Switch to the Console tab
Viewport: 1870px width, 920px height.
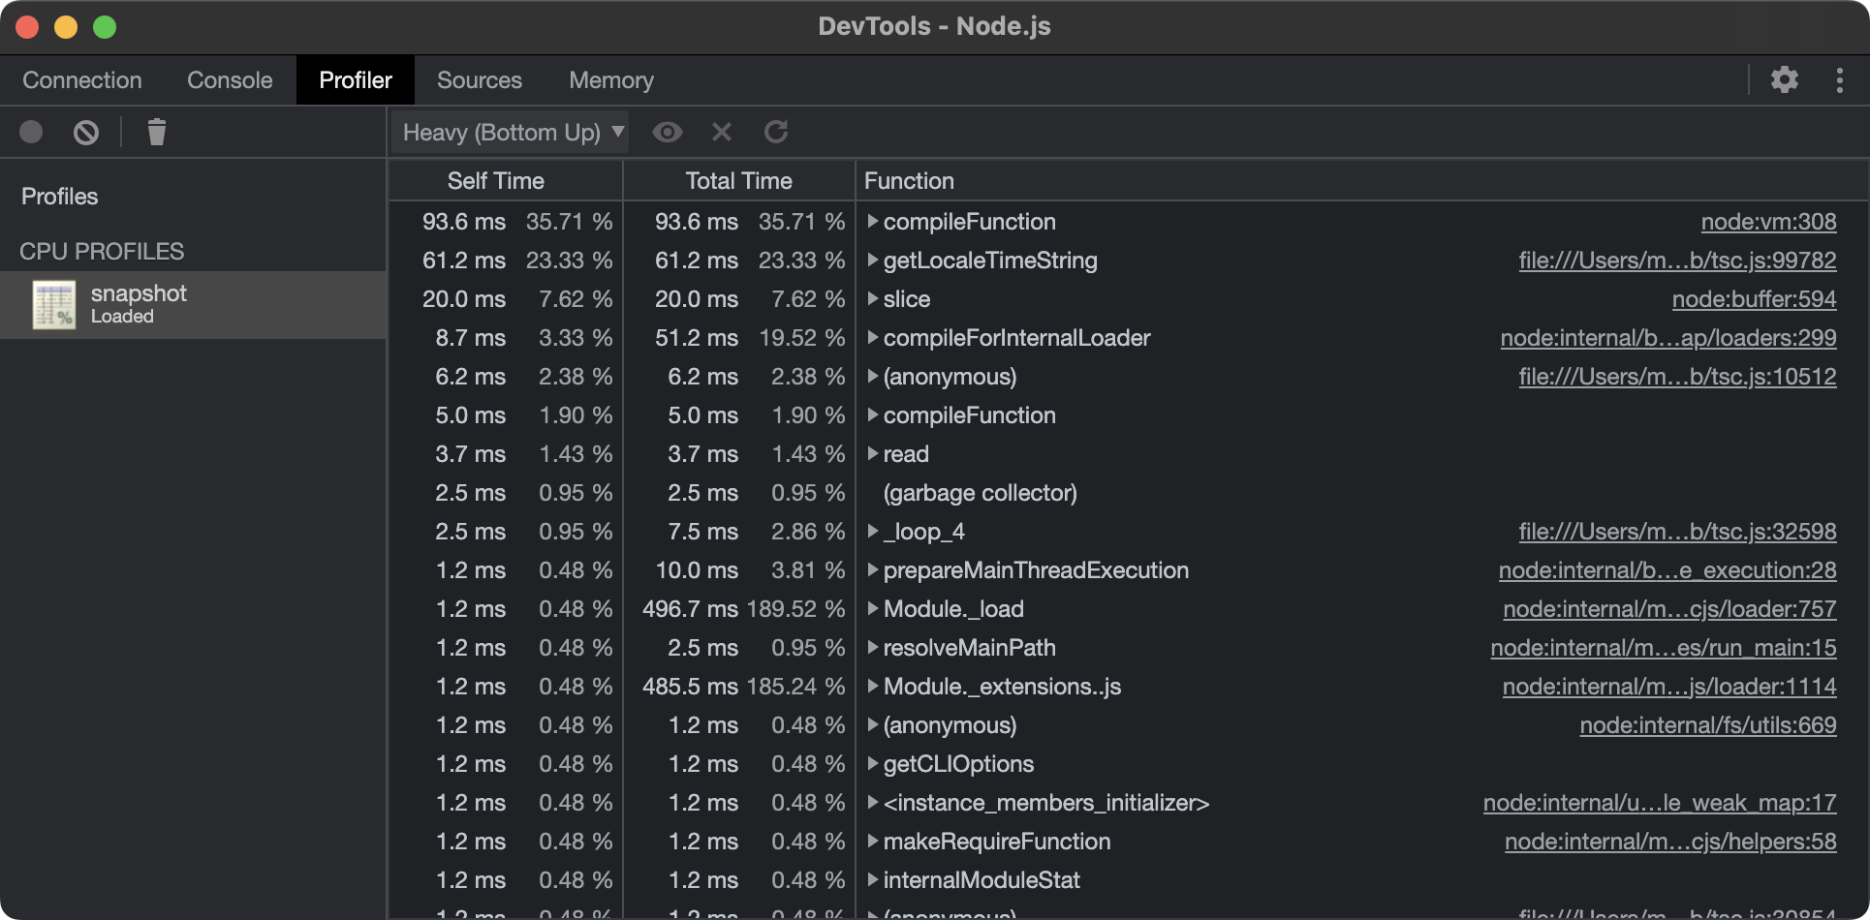coord(230,80)
